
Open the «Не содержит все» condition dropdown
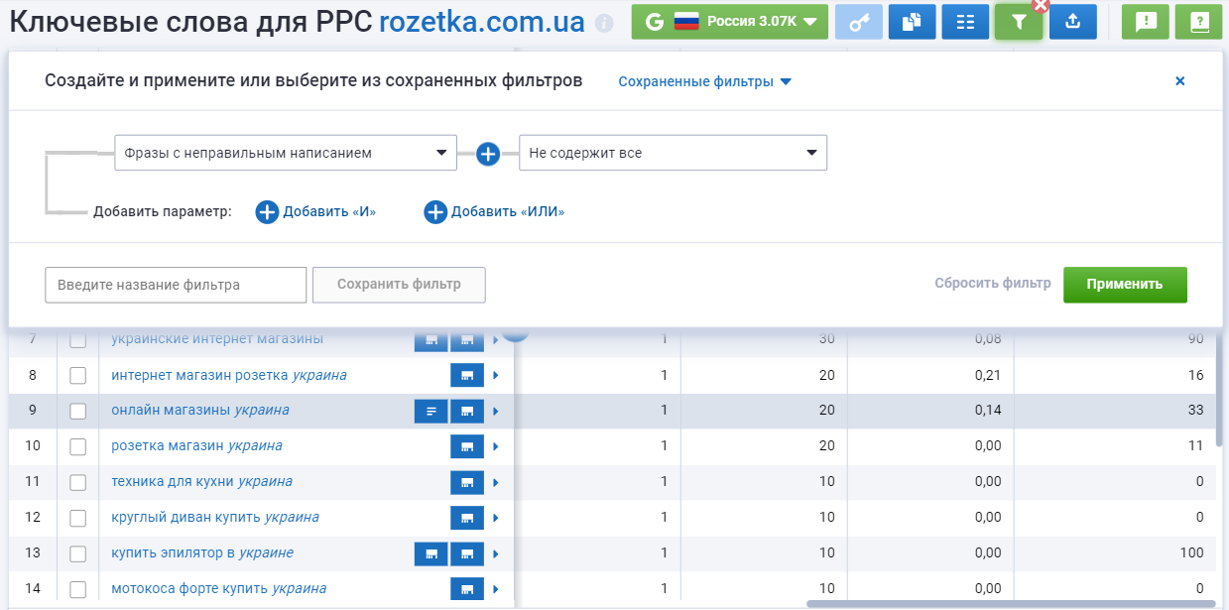673,154
